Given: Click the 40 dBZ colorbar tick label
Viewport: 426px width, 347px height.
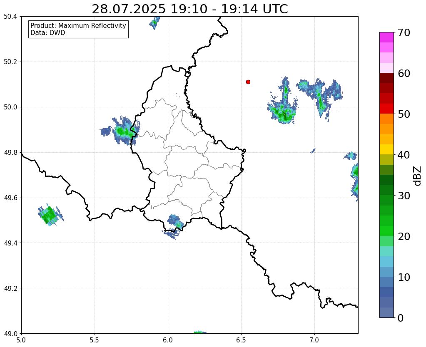Looking at the screenshot, I should click(404, 155).
